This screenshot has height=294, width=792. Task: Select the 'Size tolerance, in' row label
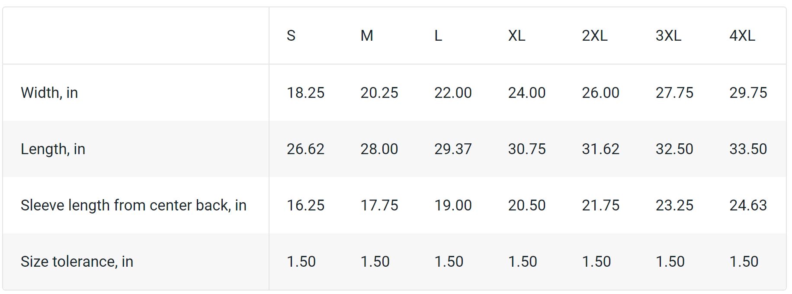click(x=77, y=262)
